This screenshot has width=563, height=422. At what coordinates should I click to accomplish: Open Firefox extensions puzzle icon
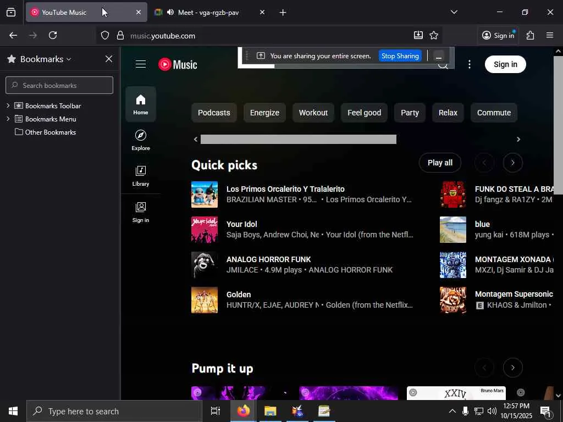tap(531, 35)
